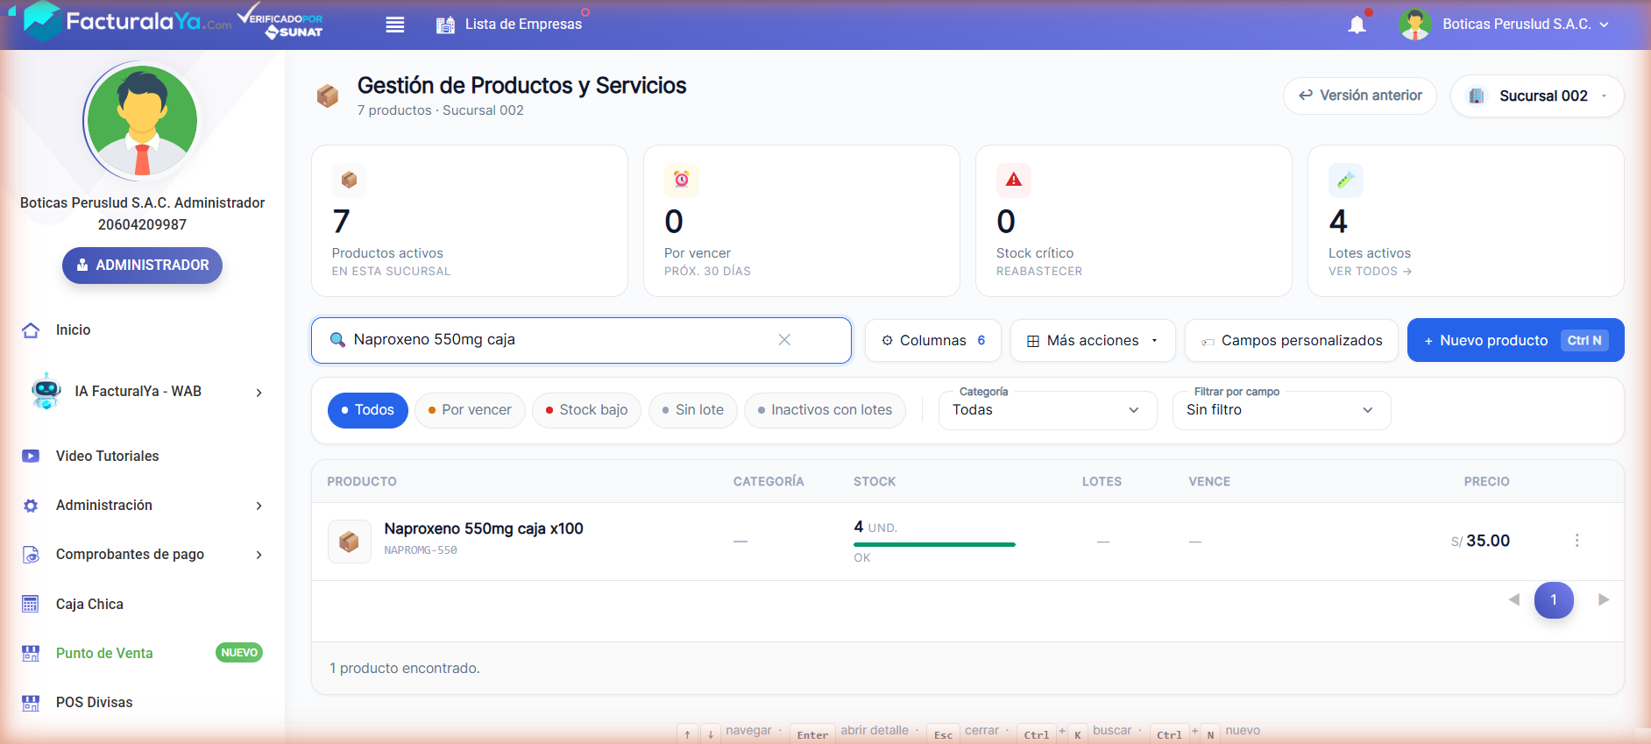Screen dimensions: 1651x744
Task: Click the IA FacturalYa robot icon
Action: (46, 391)
